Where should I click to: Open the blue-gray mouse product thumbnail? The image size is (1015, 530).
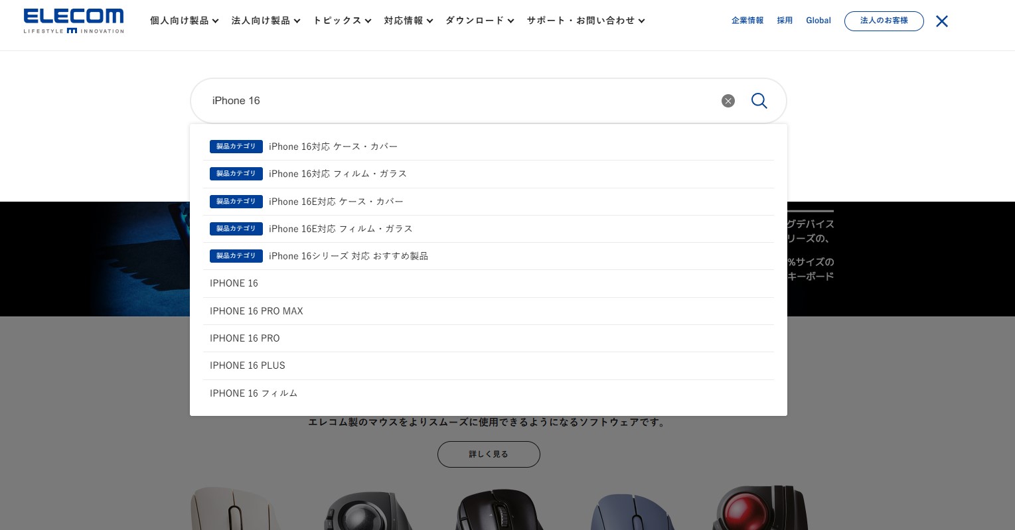pos(631,511)
